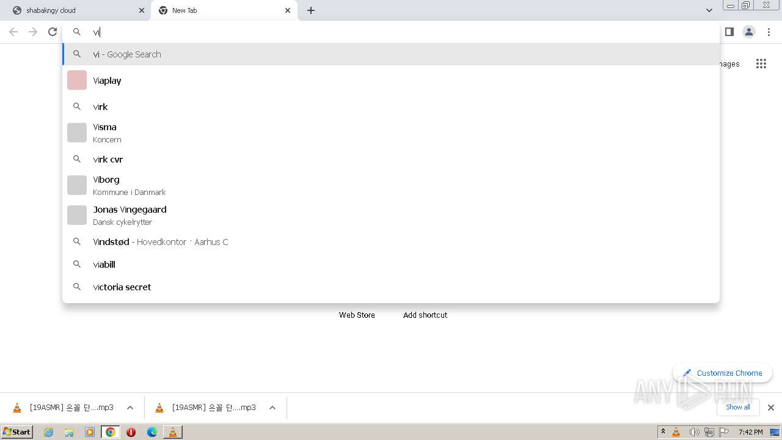782x440 pixels.
Task: Open the volume tray icon
Action: (x=694, y=432)
